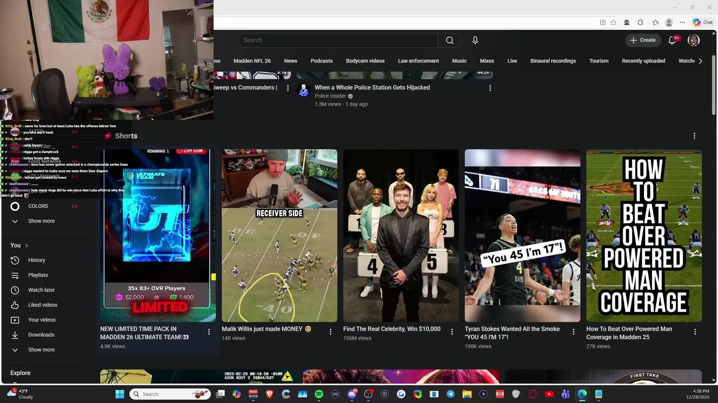718x403 pixels.
Task: Open the Shorts section options menu
Action: coord(694,136)
